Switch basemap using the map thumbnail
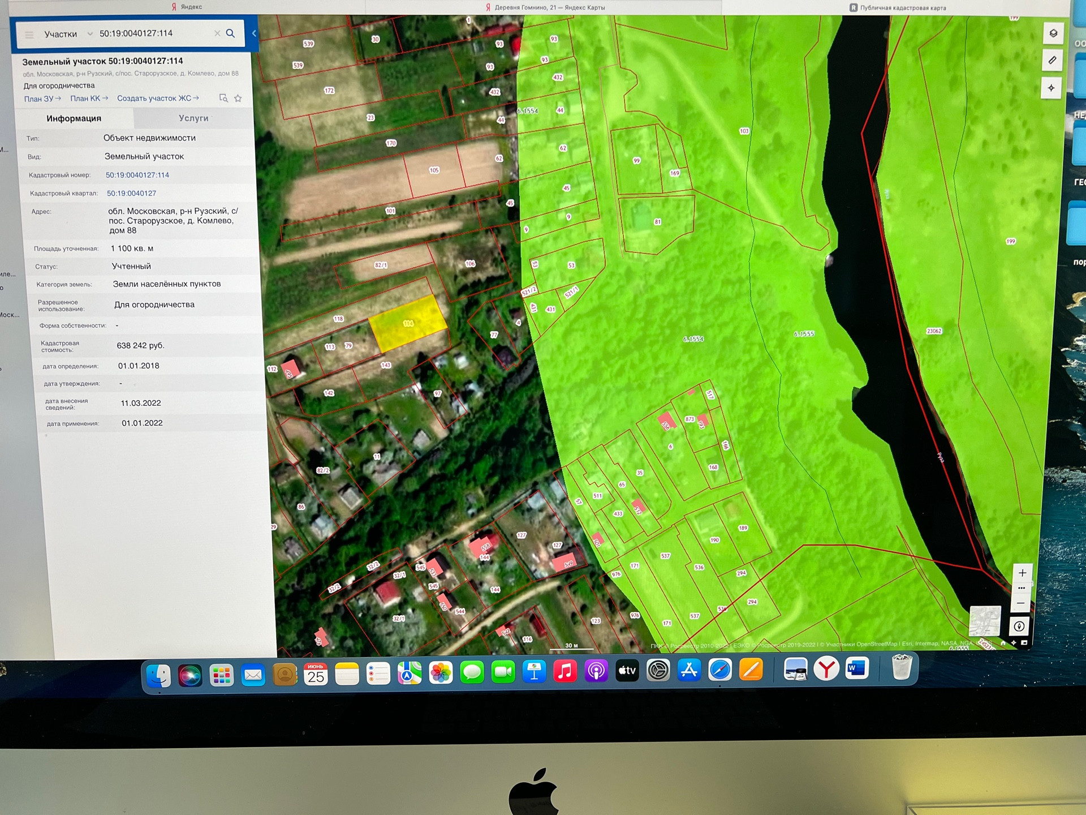Screen dimensions: 1086x815 (985, 621)
